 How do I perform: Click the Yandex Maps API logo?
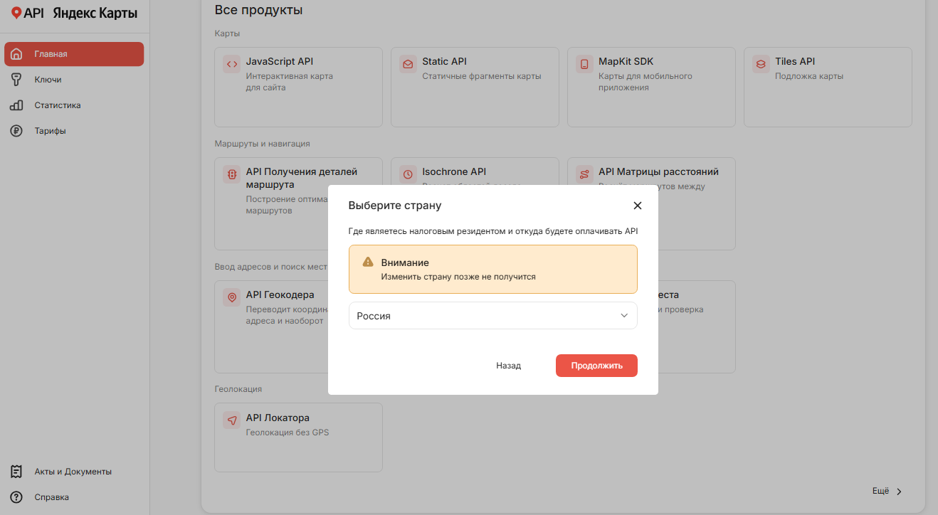pyautogui.click(x=74, y=13)
